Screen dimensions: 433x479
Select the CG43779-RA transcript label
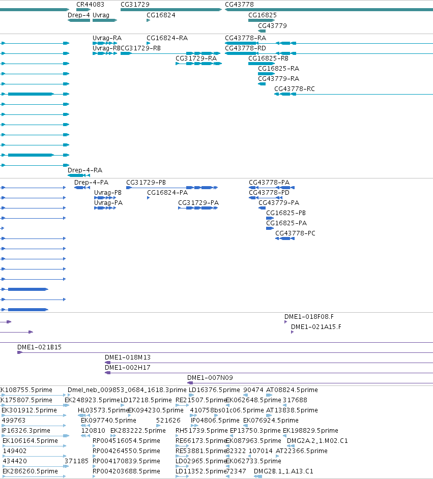coord(279,79)
